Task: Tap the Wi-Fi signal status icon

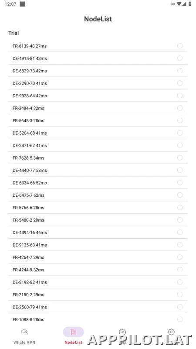Action: tap(179, 4)
